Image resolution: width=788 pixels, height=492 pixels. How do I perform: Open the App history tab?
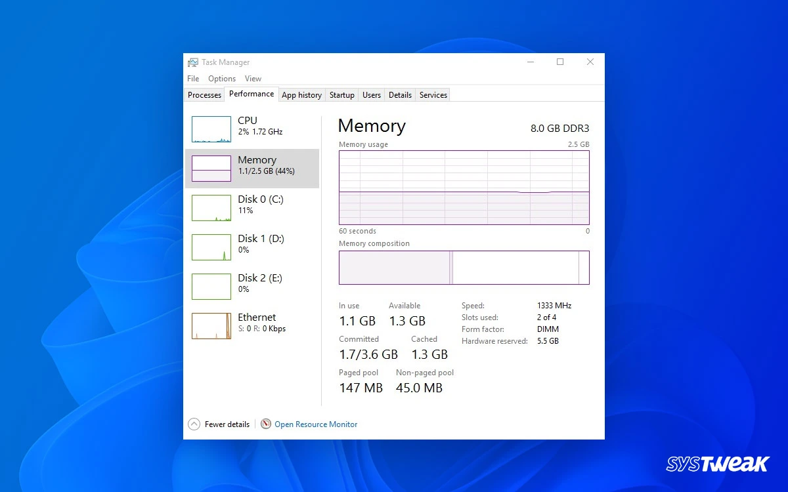click(301, 94)
